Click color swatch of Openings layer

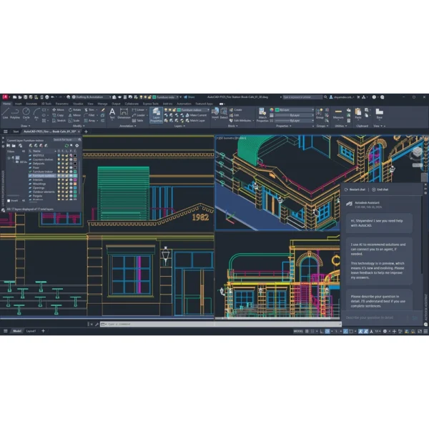point(75,188)
